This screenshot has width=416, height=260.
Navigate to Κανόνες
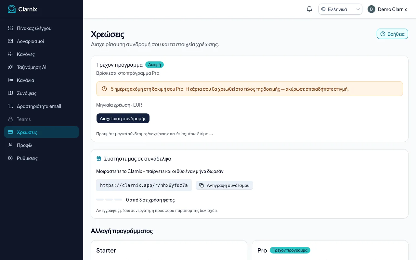coord(41,54)
